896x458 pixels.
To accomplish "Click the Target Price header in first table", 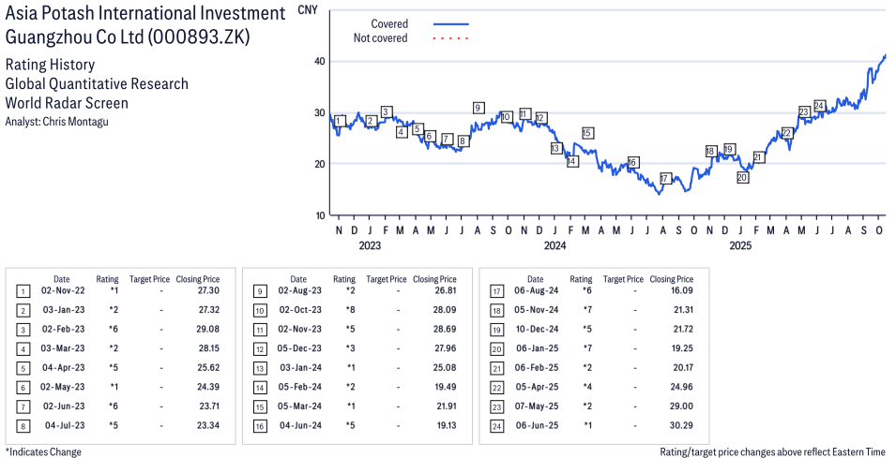I will [x=149, y=279].
